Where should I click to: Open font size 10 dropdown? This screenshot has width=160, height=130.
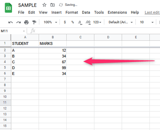[x=147, y=22]
